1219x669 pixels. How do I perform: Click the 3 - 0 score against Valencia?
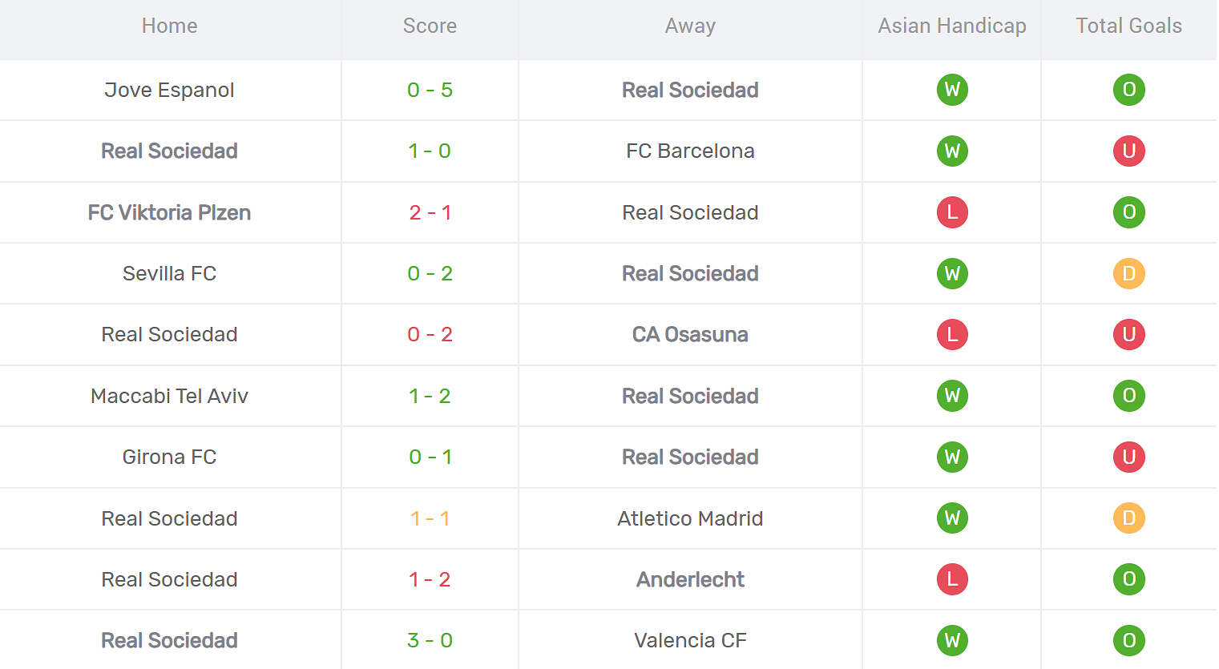[430, 640]
